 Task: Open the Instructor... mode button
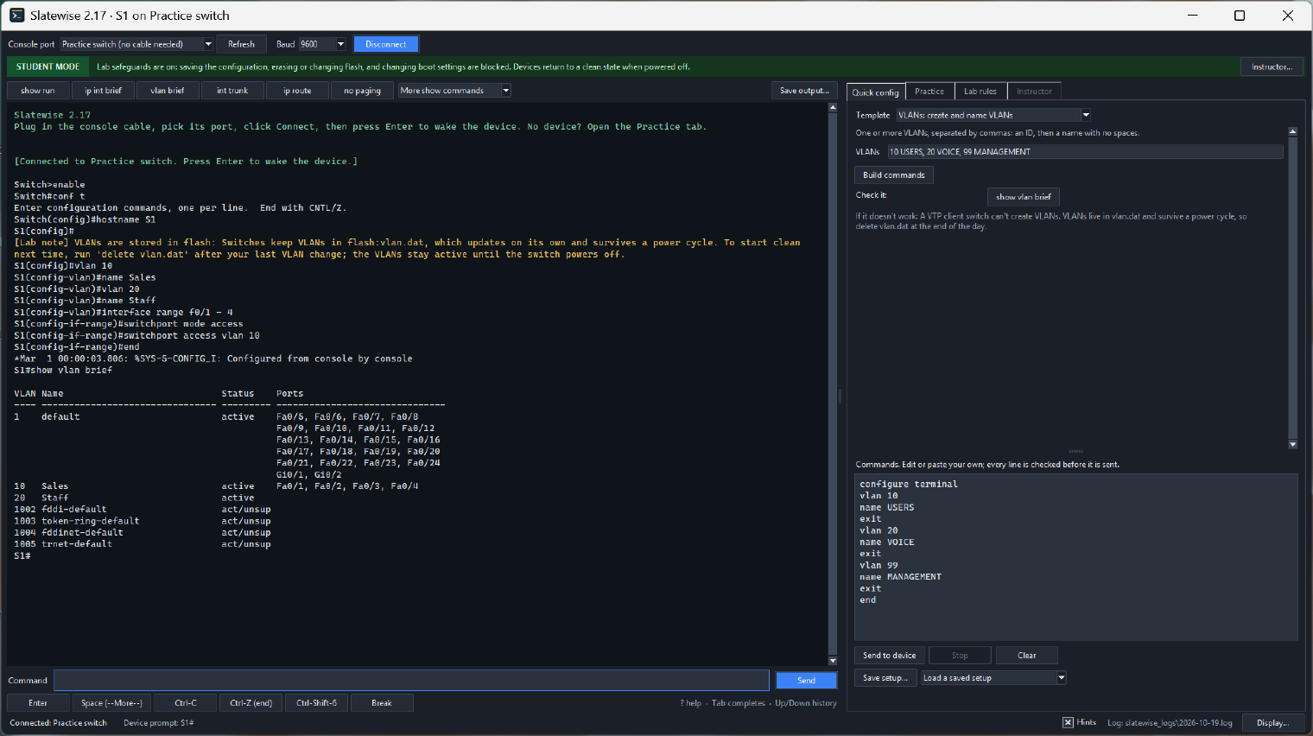pyautogui.click(x=1272, y=67)
